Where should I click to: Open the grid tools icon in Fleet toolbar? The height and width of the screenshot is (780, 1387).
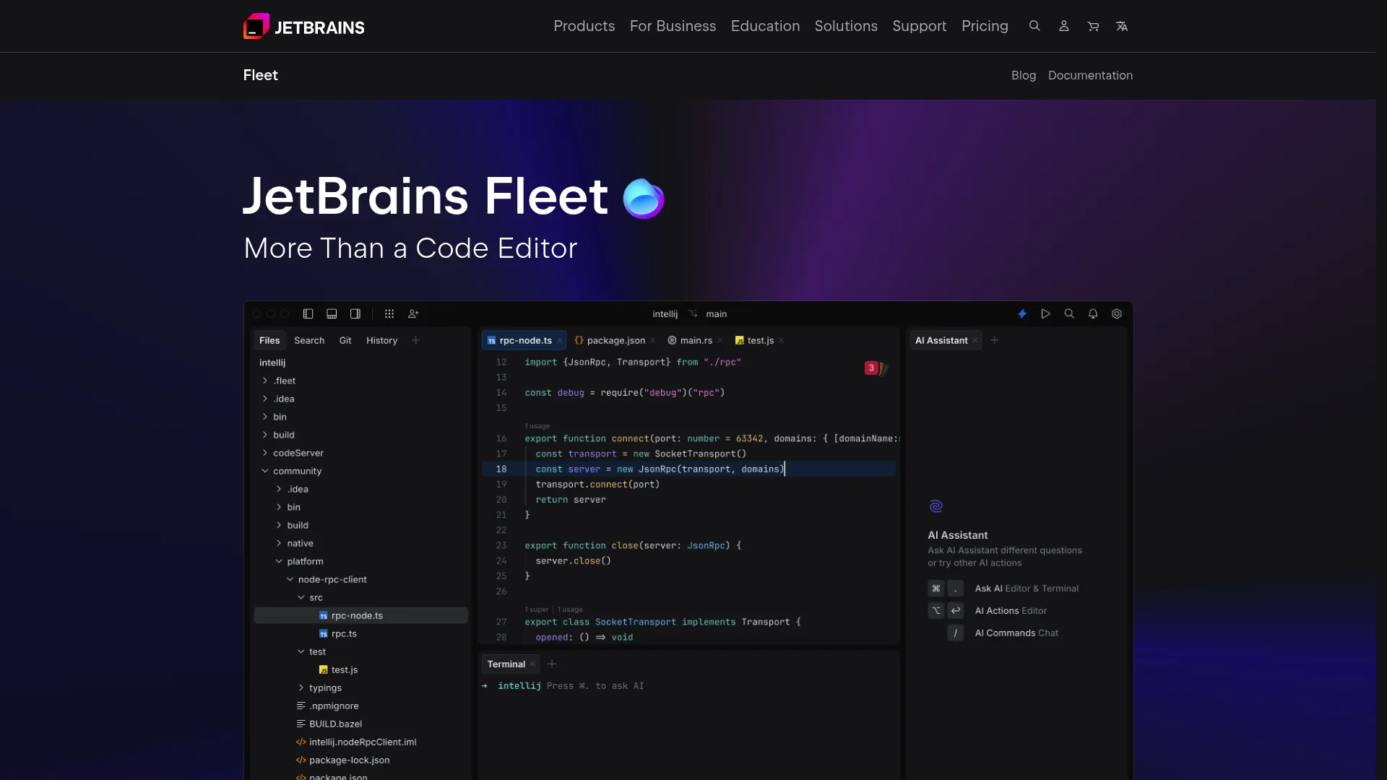(x=389, y=314)
